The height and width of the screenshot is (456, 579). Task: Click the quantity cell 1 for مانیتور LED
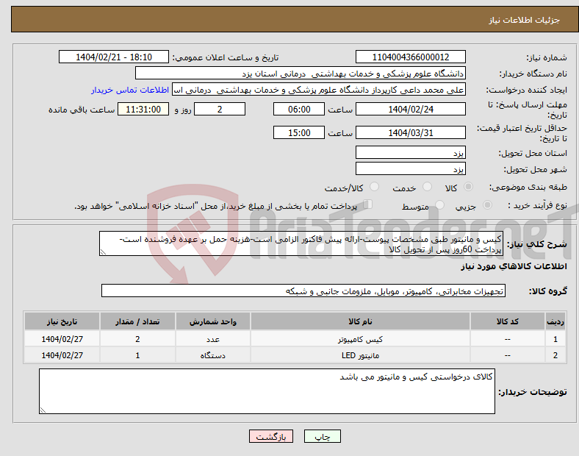pos(137,355)
